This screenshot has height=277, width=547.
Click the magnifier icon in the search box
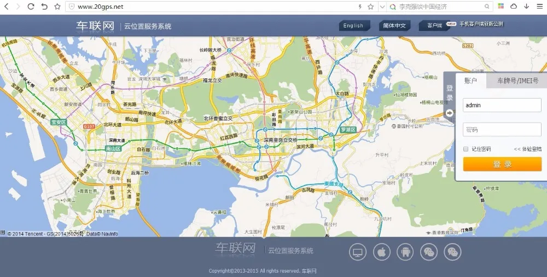[487, 7]
